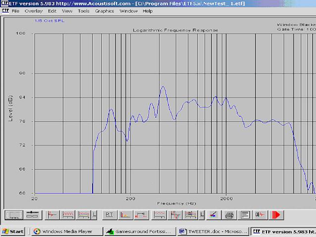Open the ETF icon menu beside File
316x237 pixels.
point(4,11)
